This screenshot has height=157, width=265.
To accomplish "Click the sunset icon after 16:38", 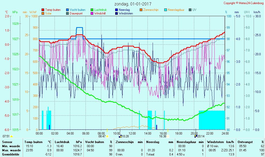I will 168,136.
